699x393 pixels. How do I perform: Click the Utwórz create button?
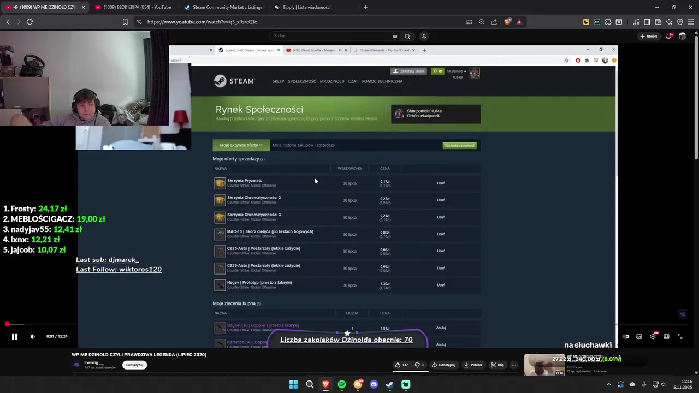tap(649, 36)
